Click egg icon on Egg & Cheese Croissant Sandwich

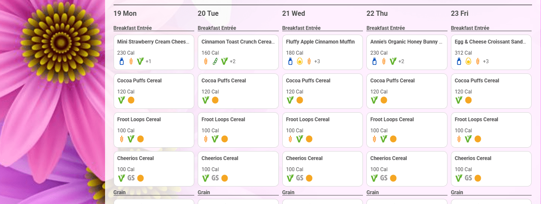click(x=468, y=61)
